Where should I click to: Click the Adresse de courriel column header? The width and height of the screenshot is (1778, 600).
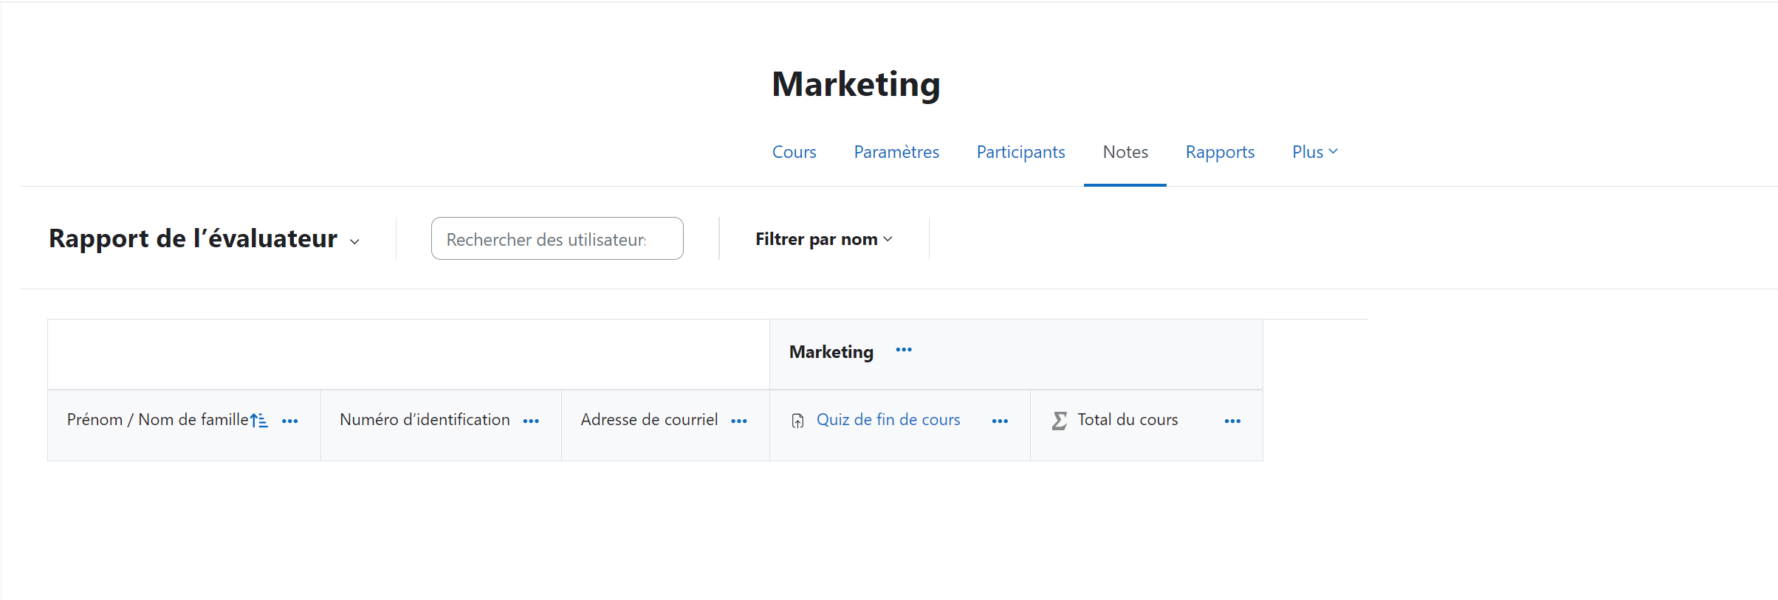pos(648,420)
